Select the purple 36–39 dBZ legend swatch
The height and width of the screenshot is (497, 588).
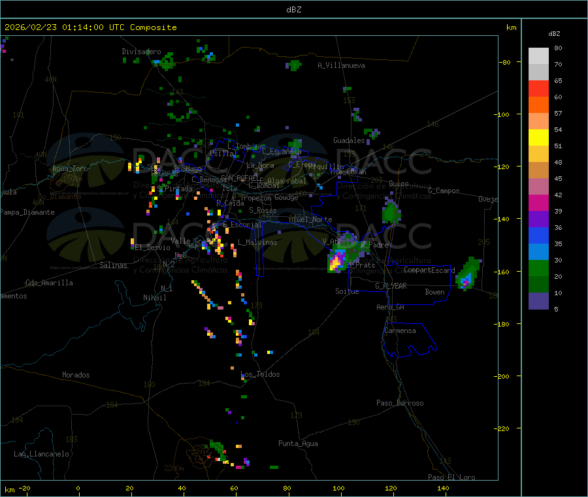538,219
